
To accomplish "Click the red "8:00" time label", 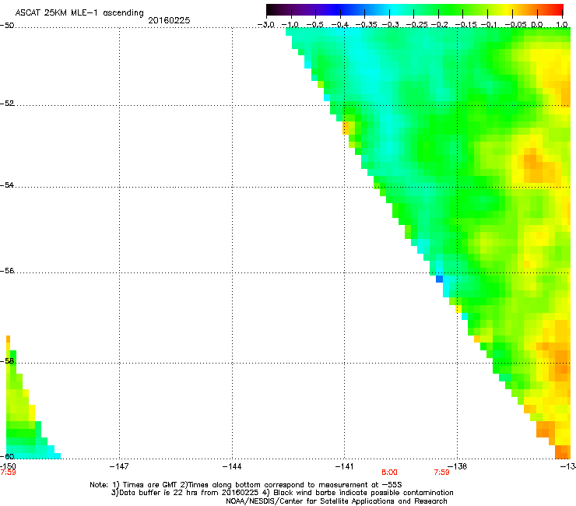I will pos(389,473).
